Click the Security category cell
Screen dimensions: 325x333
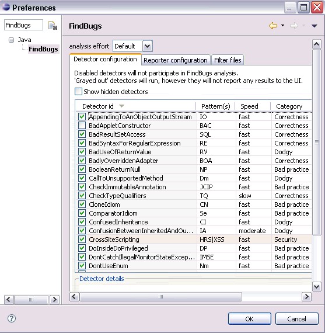tap(285, 240)
